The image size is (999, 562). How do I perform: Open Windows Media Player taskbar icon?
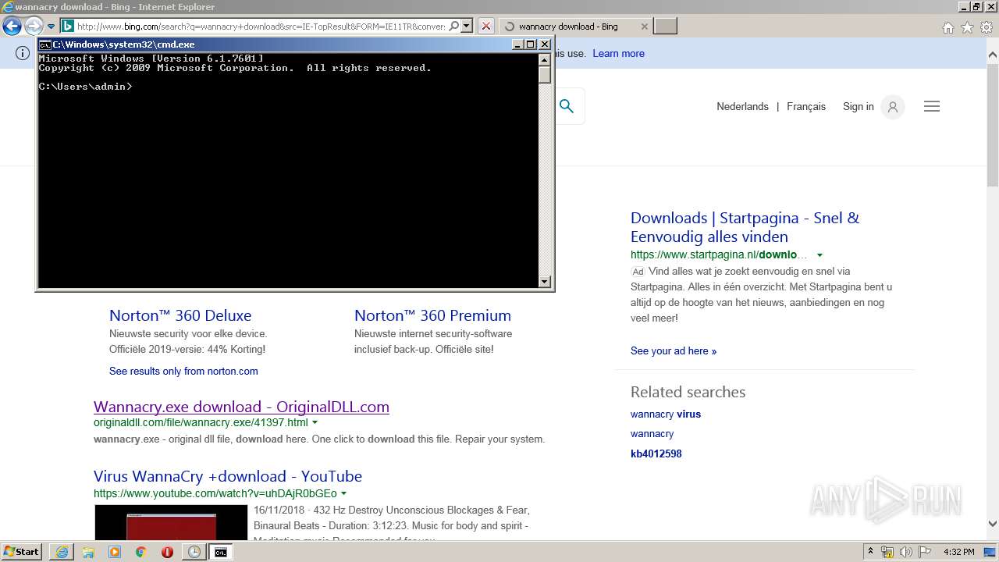[115, 552]
